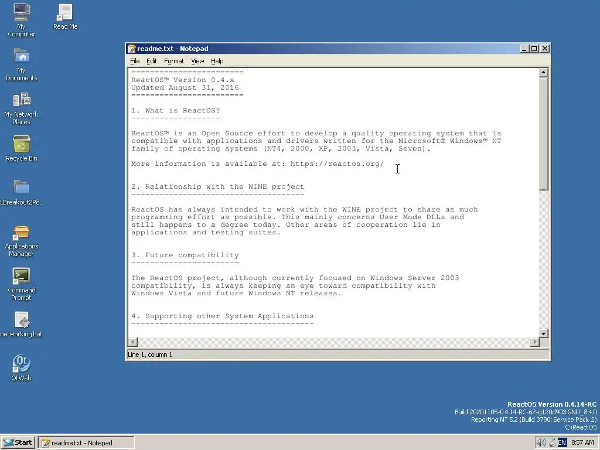Click the vertical scrollbar down arrow
600x450 pixels.
point(543,333)
